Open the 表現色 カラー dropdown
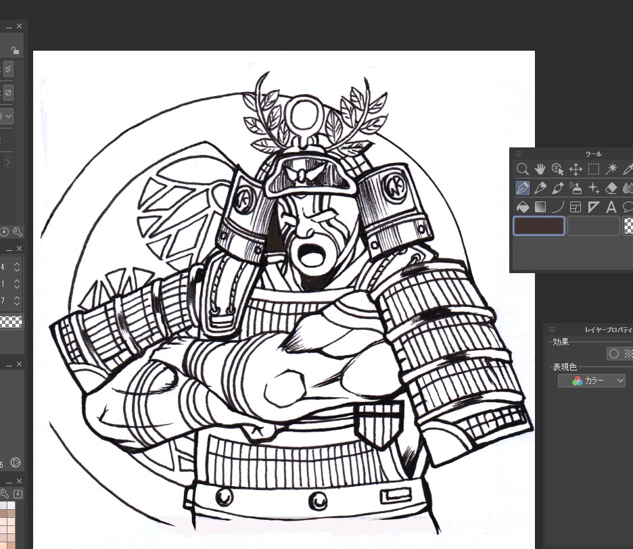Screen dimensions: 633x549 point(592,380)
